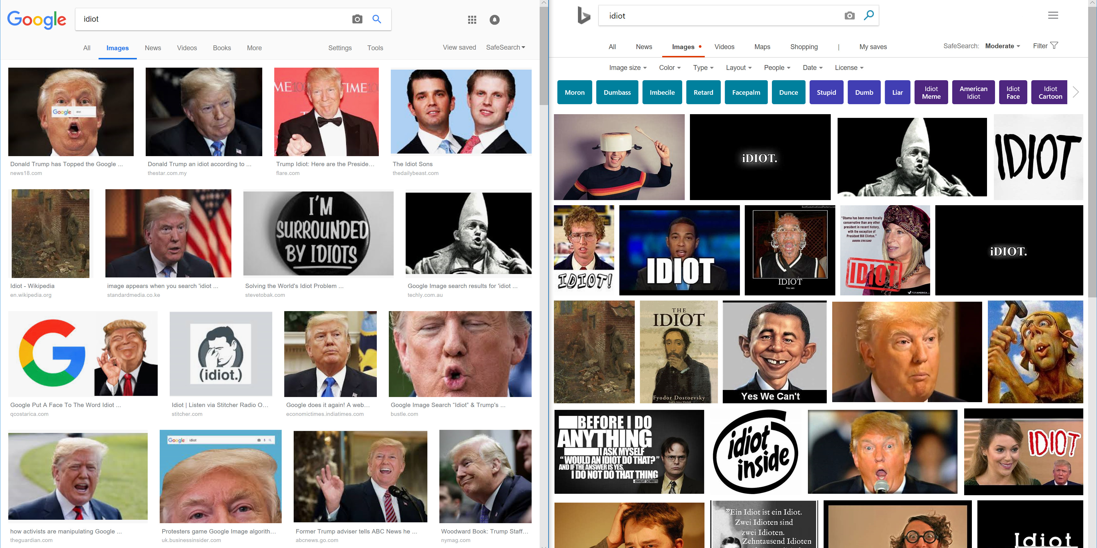Click en.wikipedia.org source link
The height and width of the screenshot is (548, 1097).
[31, 295]
